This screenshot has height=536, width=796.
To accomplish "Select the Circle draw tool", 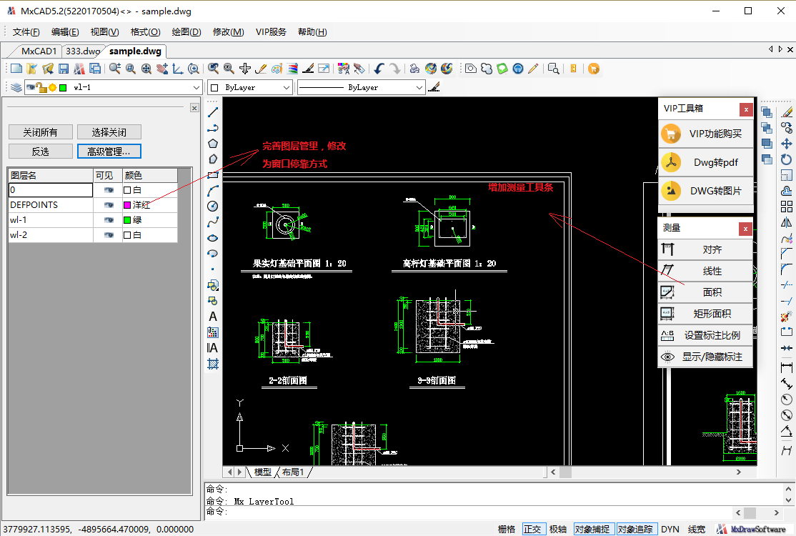I will [x=213, y=206].
